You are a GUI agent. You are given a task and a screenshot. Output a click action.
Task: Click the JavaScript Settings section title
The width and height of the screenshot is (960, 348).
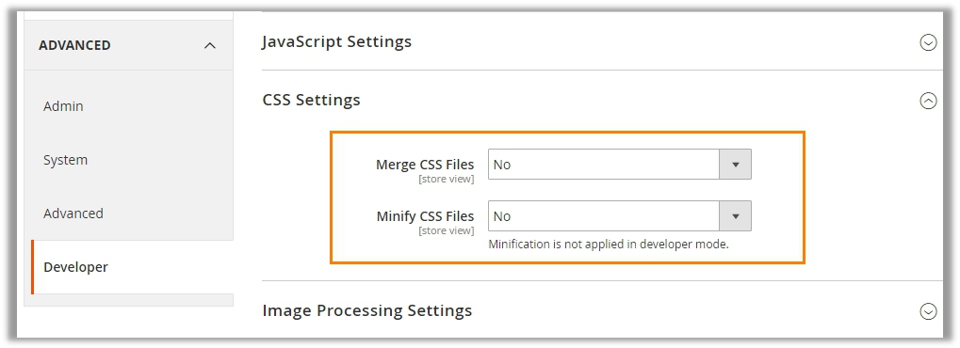[x=336, y=41]
